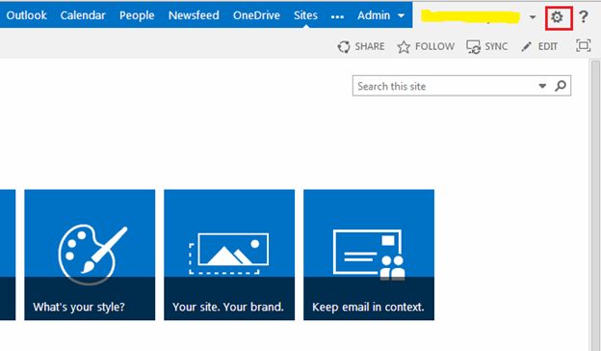601x351 pixels.
Task: Expand the Admin dropdown arrow
Action: [402, 15]
